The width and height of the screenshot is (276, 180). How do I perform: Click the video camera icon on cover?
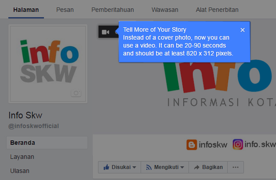tap(105, 32)
